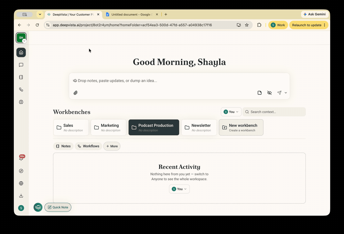Open the Chrome three-dot menu
Image resolution: width=344 pixels, height=234 pixels.
pyautogui.click(x=325, y=25)
